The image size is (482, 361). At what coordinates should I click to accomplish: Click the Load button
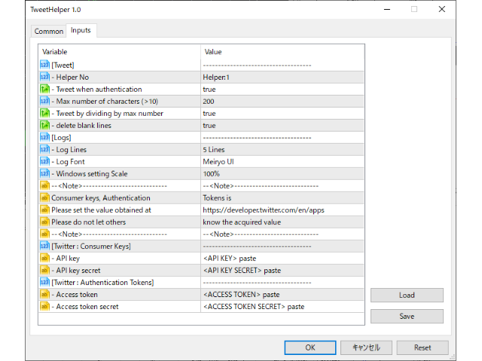[x=407, y=296]
